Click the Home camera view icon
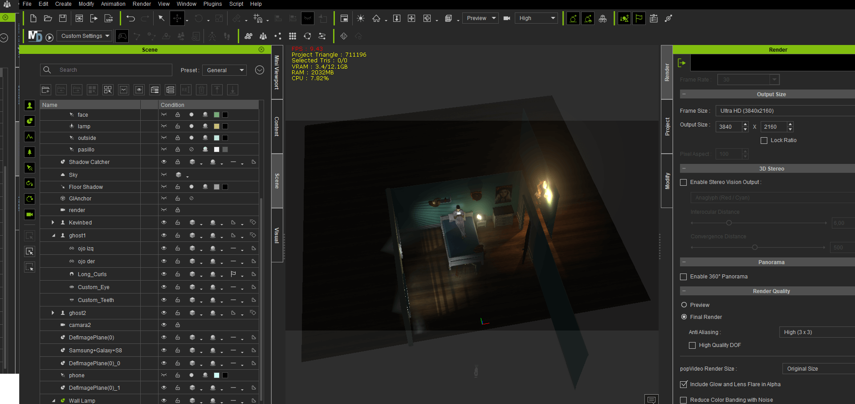The height and width of the screenshot is (404, 855). point(376,18)
